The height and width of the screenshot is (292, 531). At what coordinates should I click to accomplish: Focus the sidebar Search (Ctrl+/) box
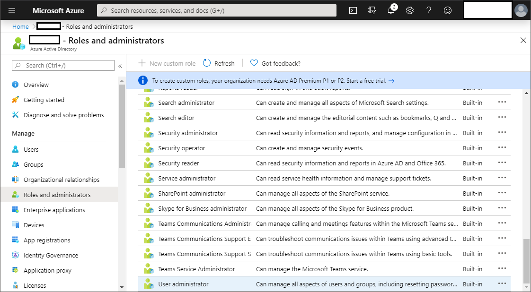pos(63,65)
